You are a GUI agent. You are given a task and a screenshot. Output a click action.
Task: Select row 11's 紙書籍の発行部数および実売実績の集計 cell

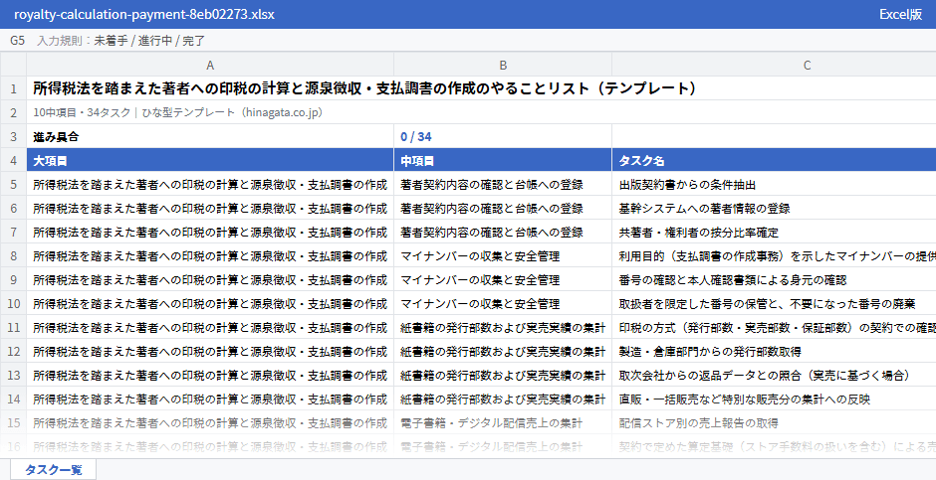point(503,328)
